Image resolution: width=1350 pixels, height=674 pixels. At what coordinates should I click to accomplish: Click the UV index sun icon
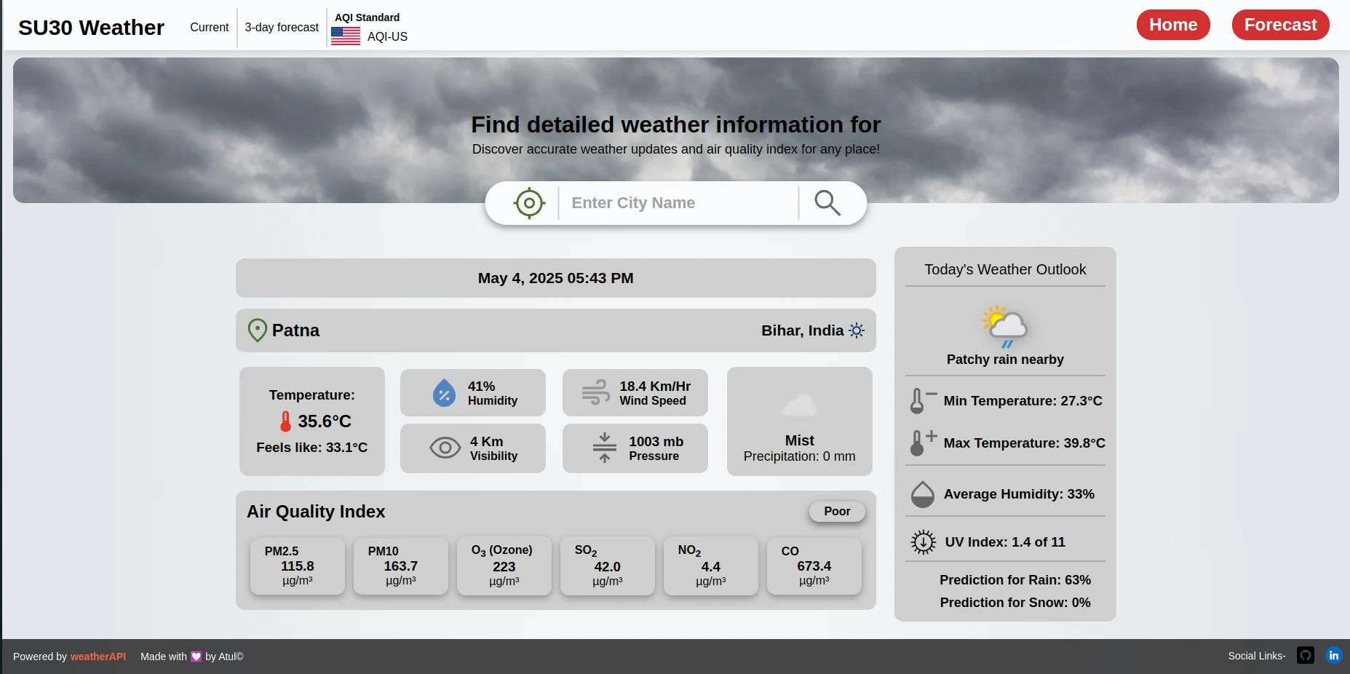pos(923,542)
